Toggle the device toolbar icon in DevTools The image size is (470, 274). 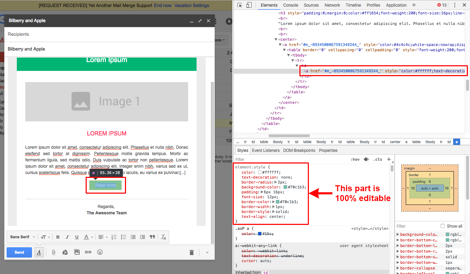coord(249,5)
